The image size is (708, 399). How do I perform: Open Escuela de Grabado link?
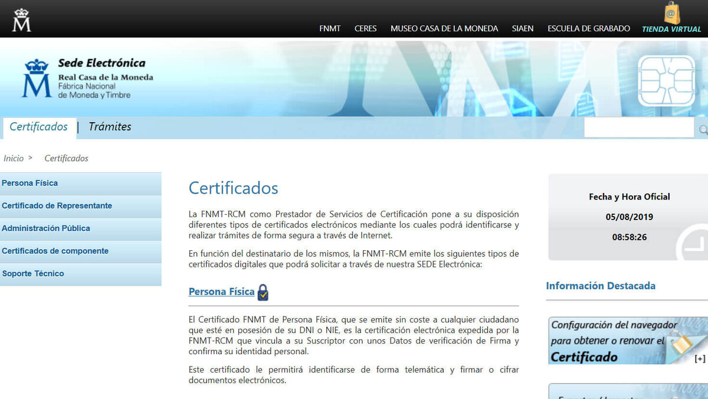[589, 28]
